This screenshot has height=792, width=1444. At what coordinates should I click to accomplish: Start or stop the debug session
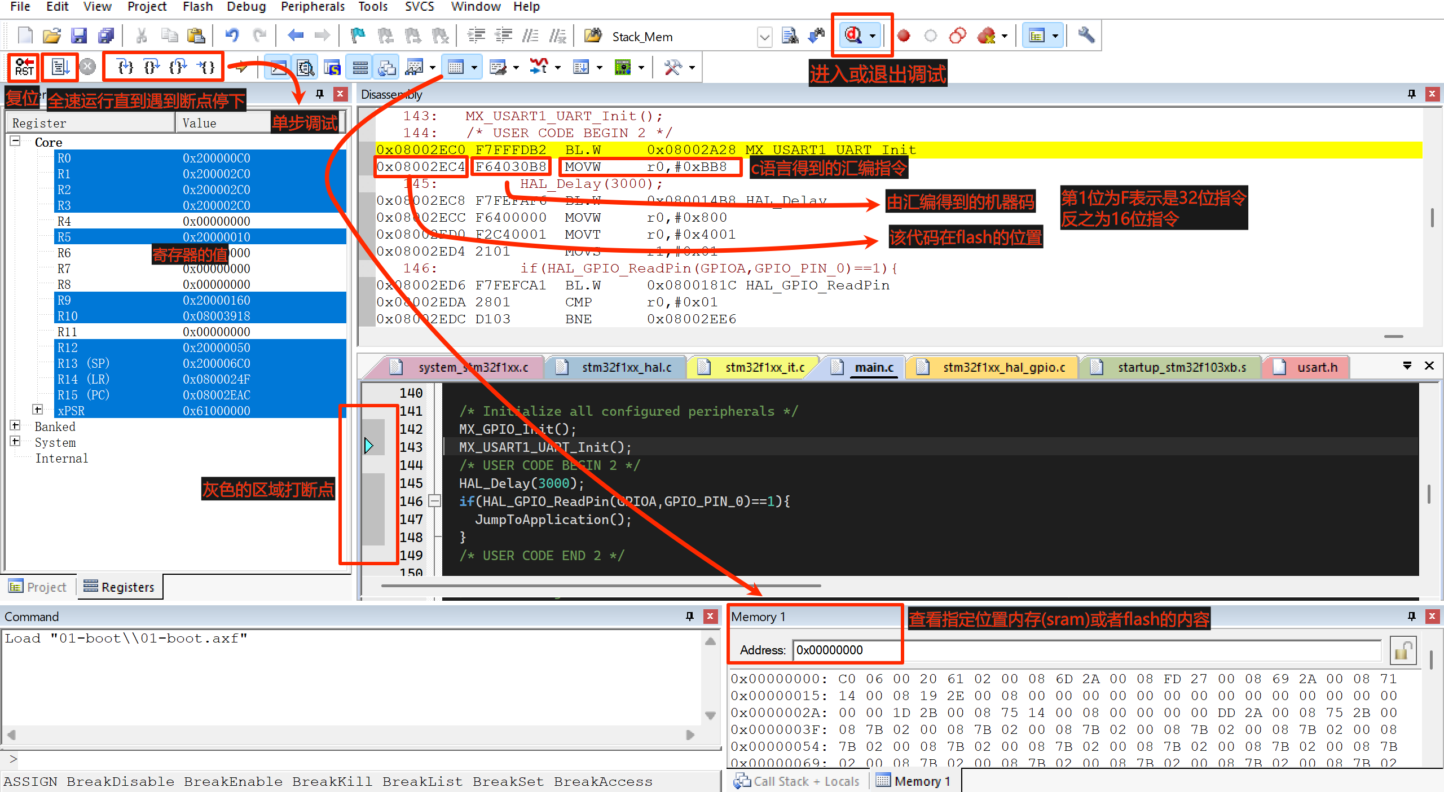click(x=853, y=36)
